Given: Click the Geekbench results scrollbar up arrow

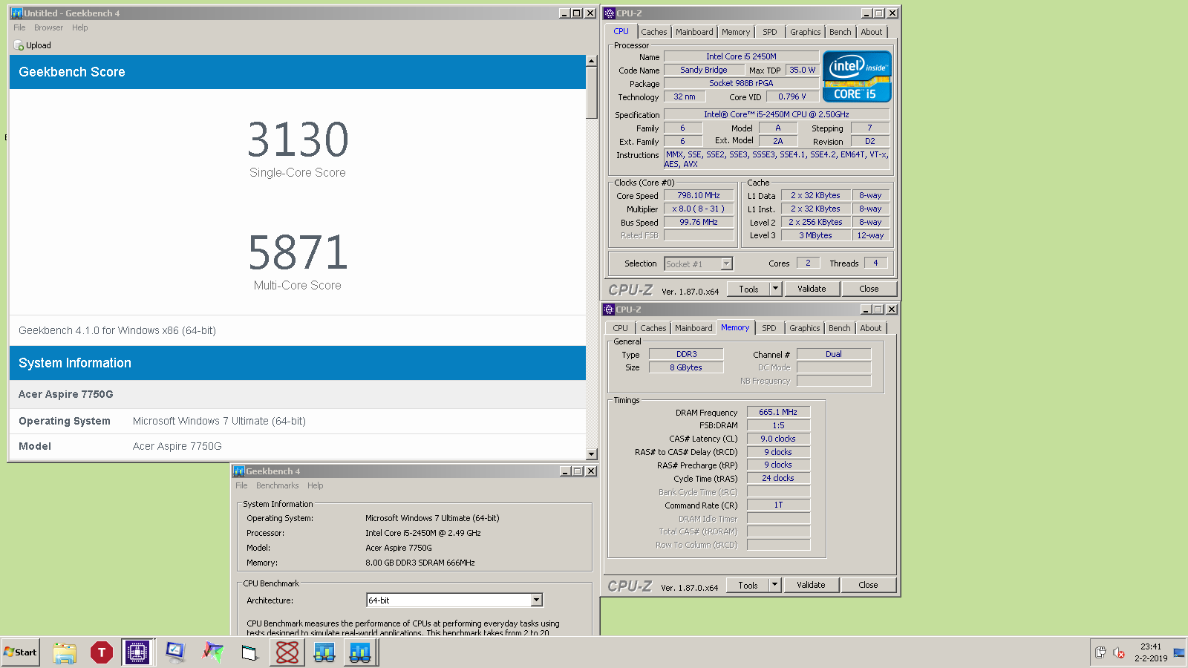Looking at the screenshot, I should click(x=592, y=61).
